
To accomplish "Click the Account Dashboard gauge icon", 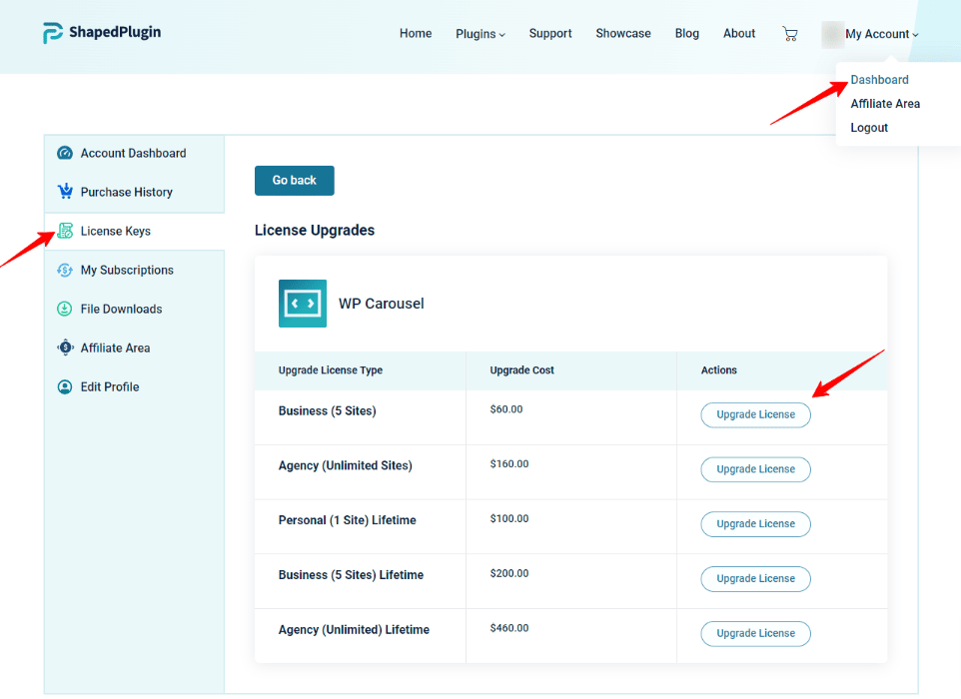I will (x=65, y=153).
